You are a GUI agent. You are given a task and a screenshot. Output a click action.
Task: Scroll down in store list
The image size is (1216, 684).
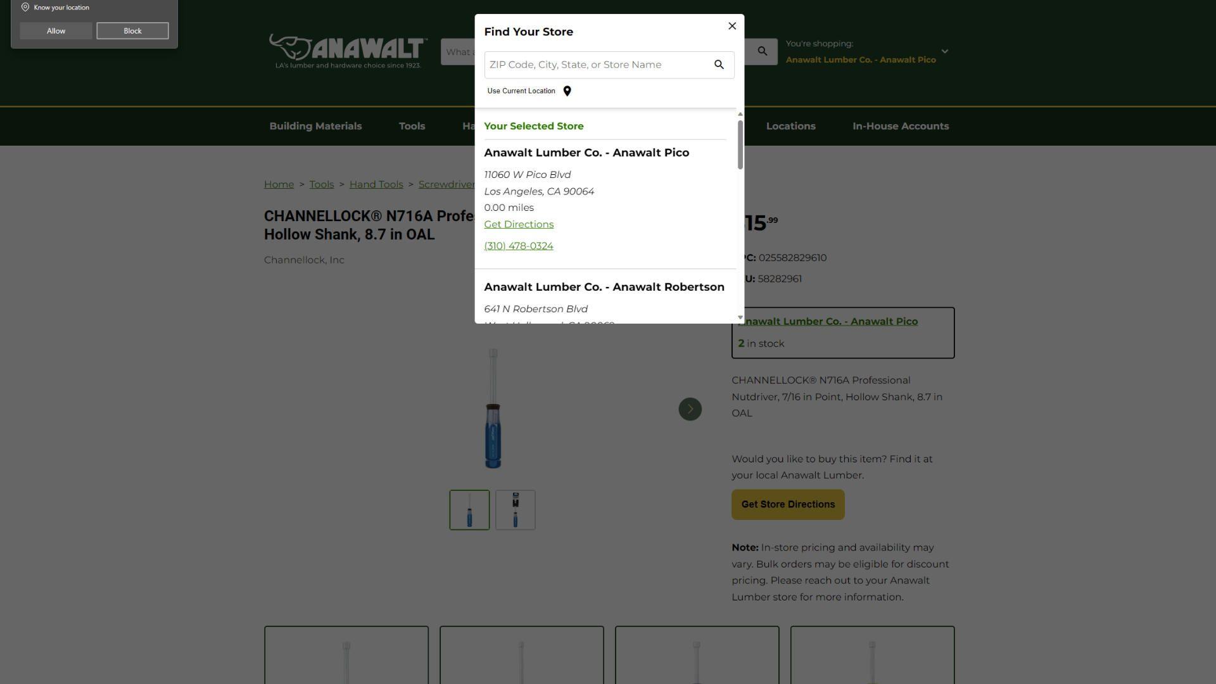coord(738,318)
